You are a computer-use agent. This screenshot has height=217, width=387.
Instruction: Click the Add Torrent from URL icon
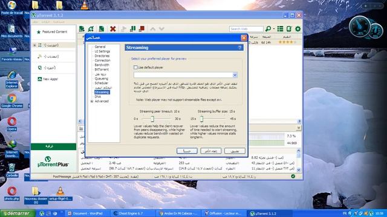click(x=91, y=29)
